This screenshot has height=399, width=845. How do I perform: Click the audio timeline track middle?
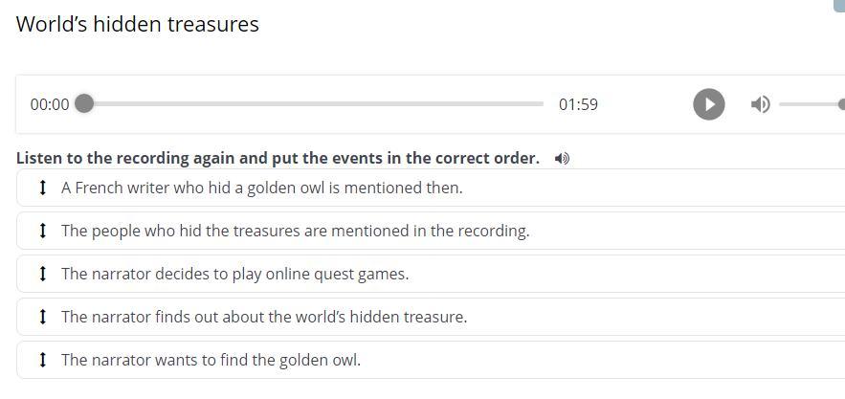point(314,103)
